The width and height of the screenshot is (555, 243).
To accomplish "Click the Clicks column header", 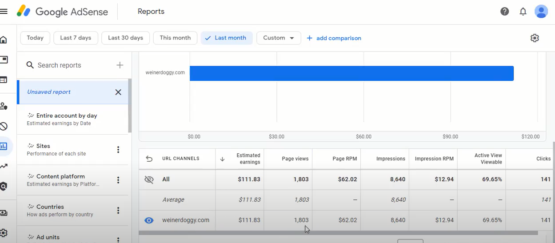I will point(543,159).
